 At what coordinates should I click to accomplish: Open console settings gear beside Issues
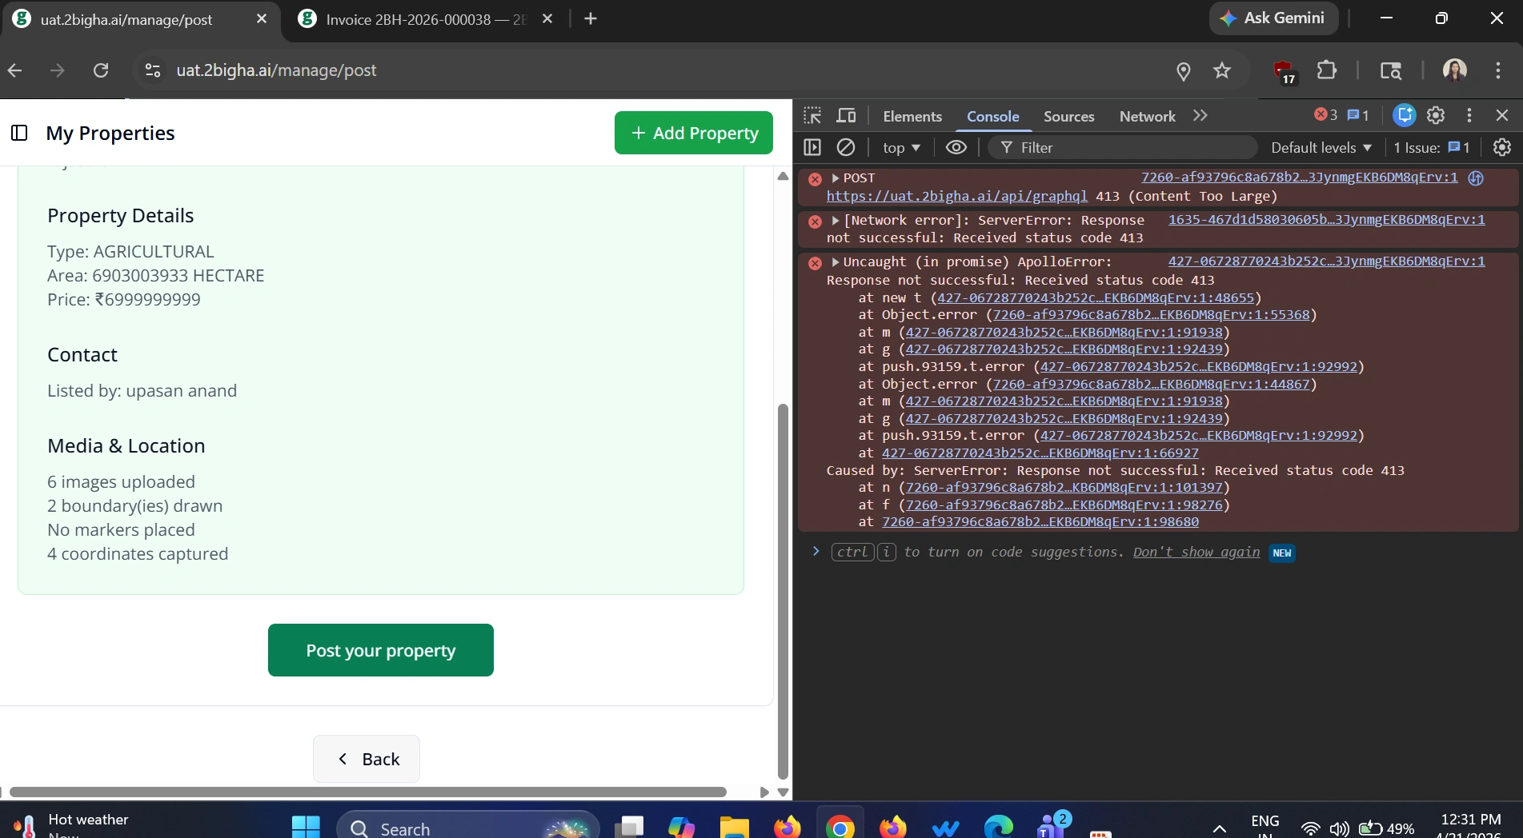pyautogui.click(x=1502, y=147)
